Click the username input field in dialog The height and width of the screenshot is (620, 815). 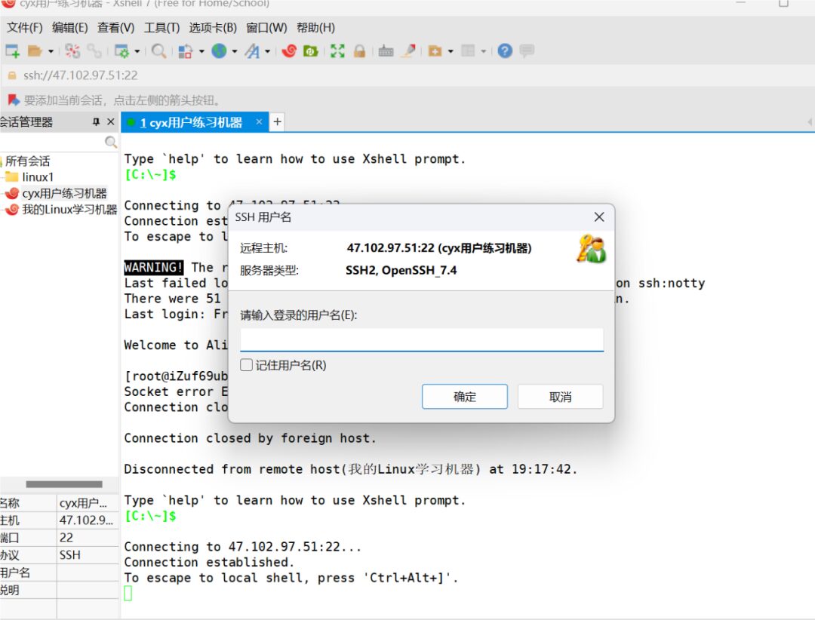pos(422,340)
